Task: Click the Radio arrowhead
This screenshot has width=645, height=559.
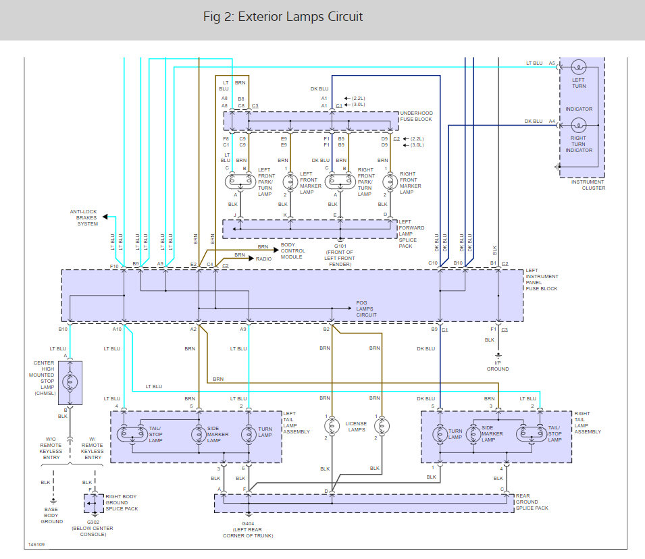Action: [x=251, y=259]
